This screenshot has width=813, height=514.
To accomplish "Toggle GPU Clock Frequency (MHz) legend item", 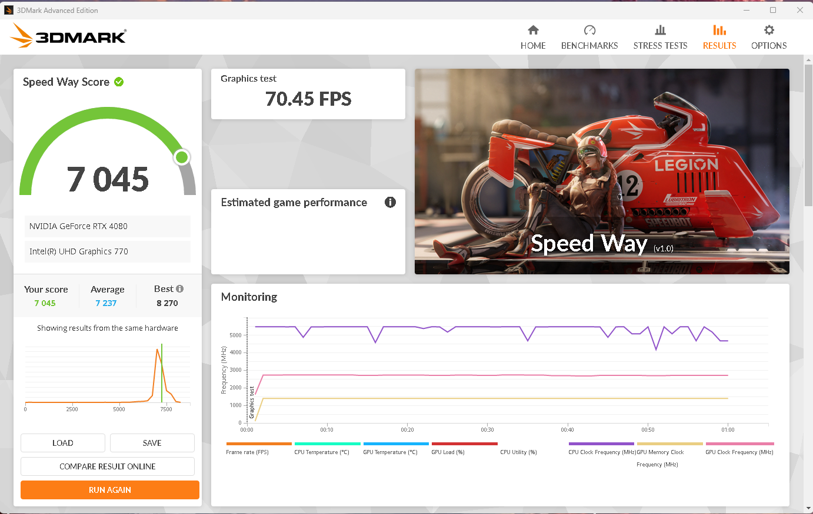I will pos(739,448).
